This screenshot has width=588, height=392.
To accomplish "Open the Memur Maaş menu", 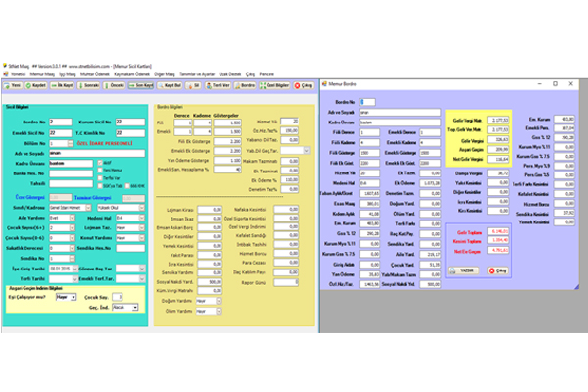I will point(44,73).
